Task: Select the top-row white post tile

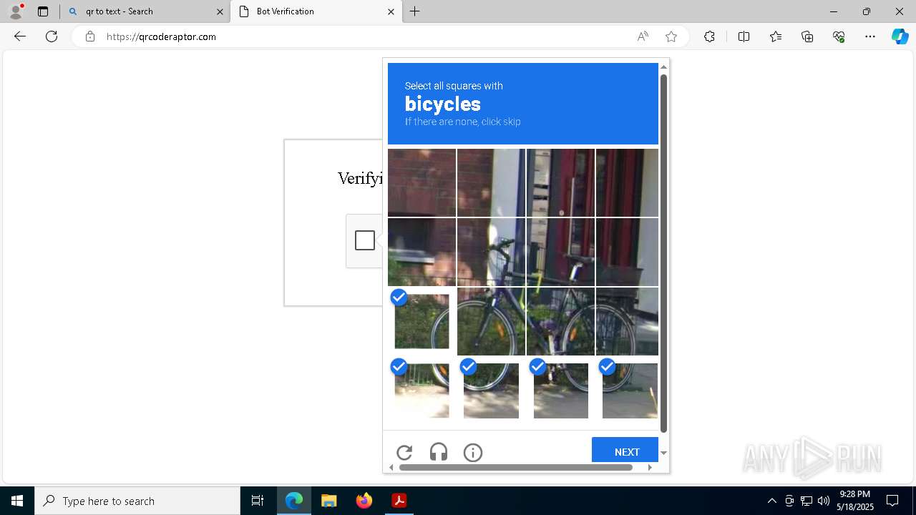Action: pos(491,182)
